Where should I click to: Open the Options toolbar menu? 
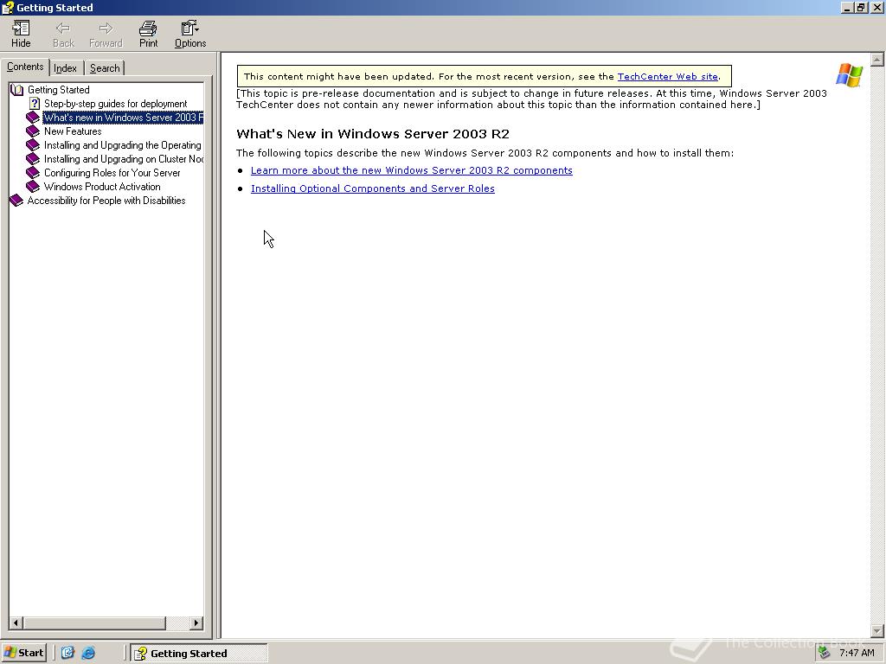tap(190, 34)
